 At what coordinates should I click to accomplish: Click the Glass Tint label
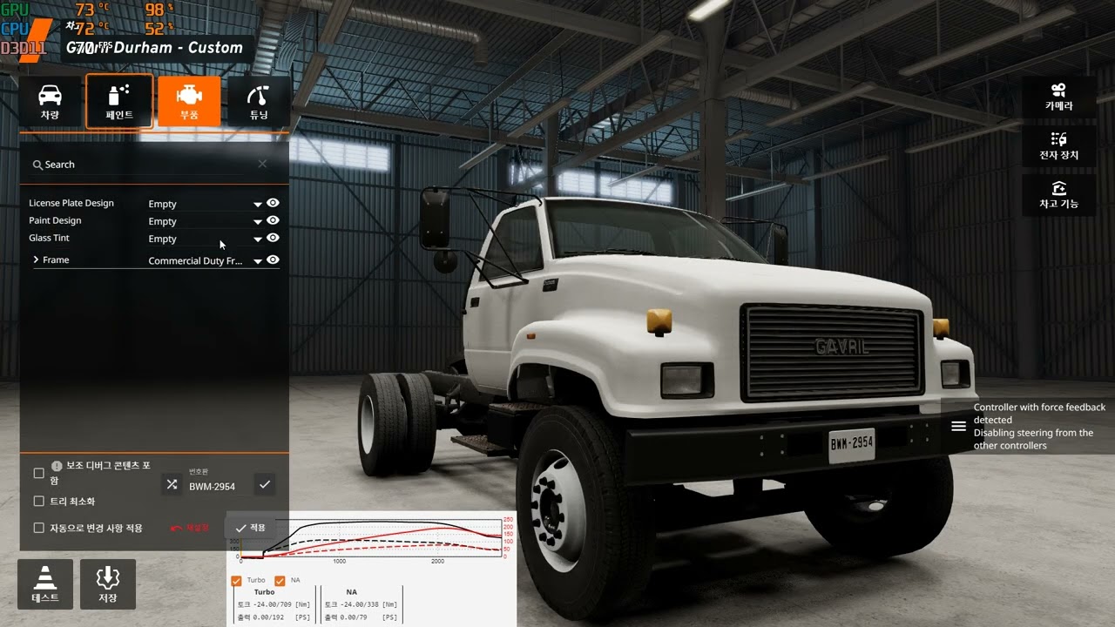[49, 238]
